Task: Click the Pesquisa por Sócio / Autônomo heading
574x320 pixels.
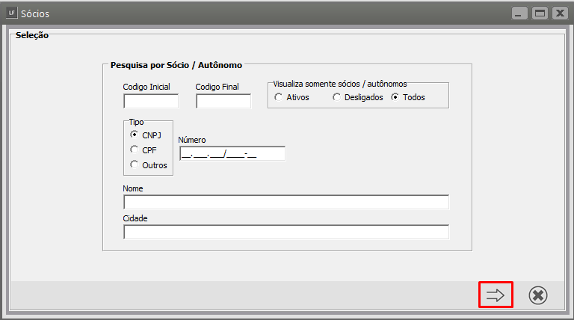Action: click(x=176, y=66)
